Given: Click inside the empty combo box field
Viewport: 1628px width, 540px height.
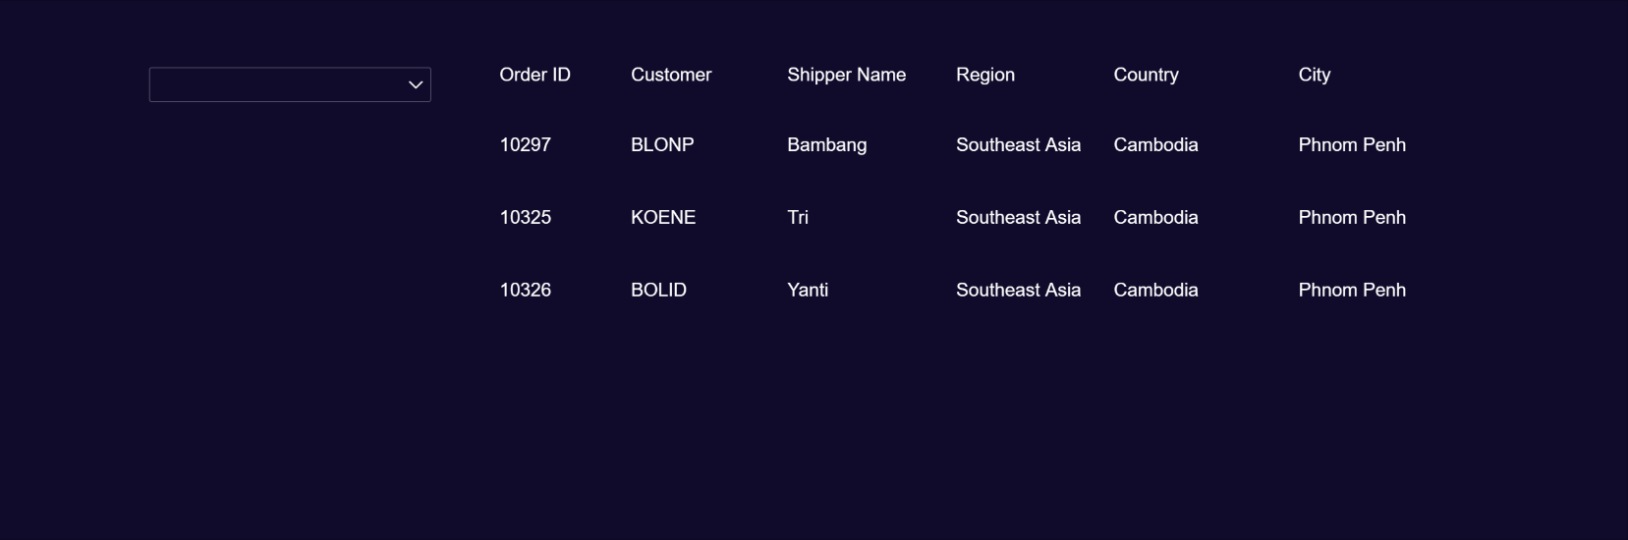Looking at the screenshot, I should tap(275, 84).
